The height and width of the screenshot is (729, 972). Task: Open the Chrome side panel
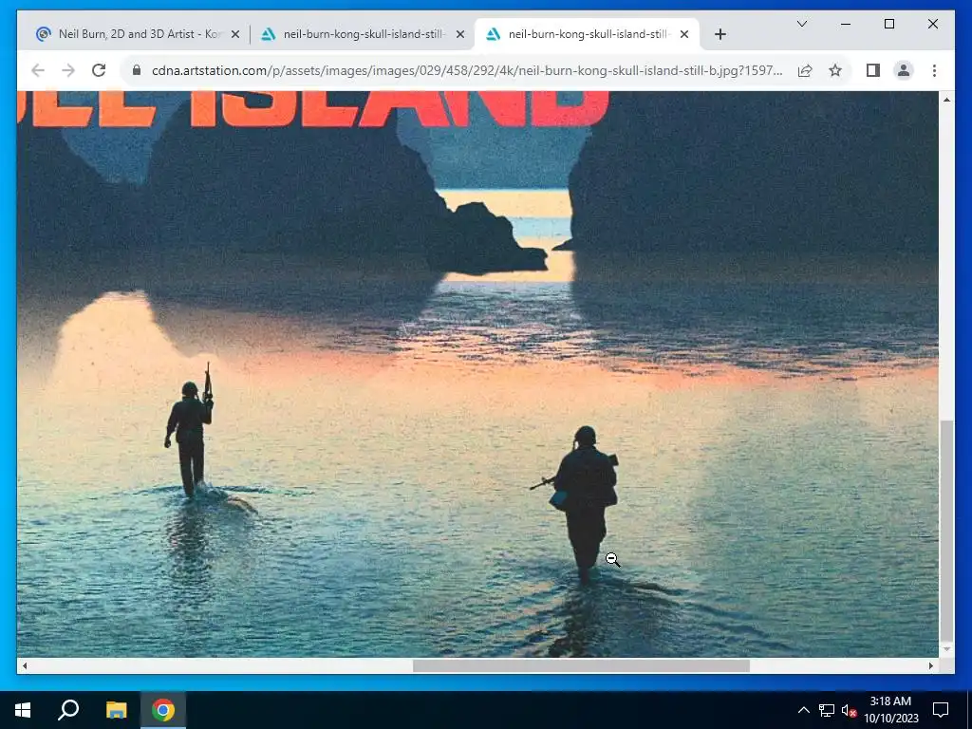click(x=873, y=70)
